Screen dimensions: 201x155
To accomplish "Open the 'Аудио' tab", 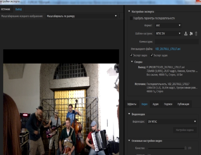I will [156, 104].
